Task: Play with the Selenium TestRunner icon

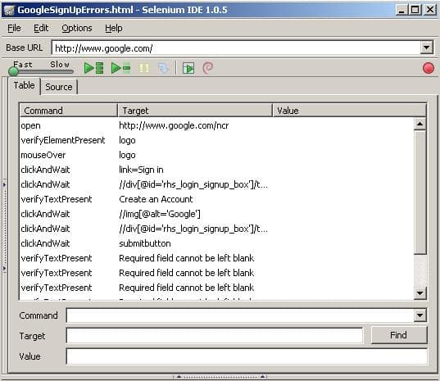Action: click(x=188, y=68)
